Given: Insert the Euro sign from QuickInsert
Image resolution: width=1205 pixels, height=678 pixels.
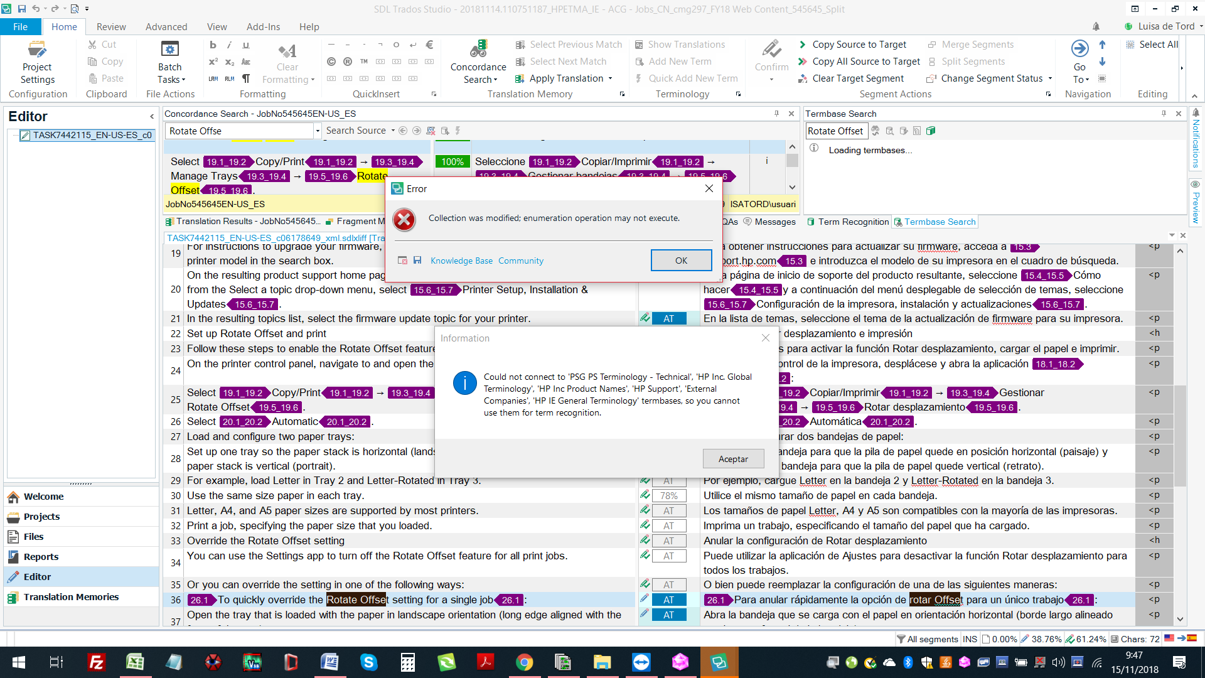Looking at the screenshot, I should click(429, 45).
